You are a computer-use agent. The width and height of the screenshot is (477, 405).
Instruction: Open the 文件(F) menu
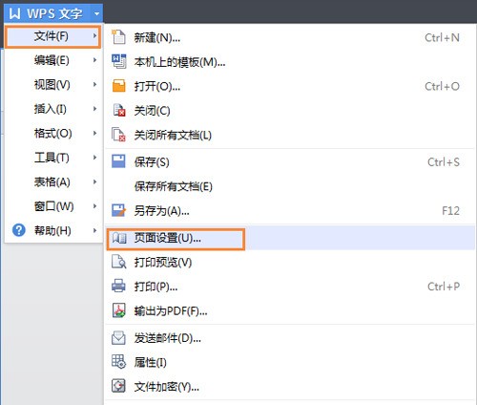(x=53, y=36)
